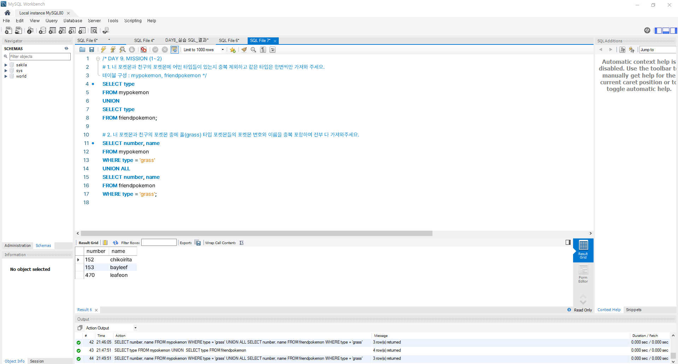Open inspector for the selected object
678x364 pixels.
30,31
